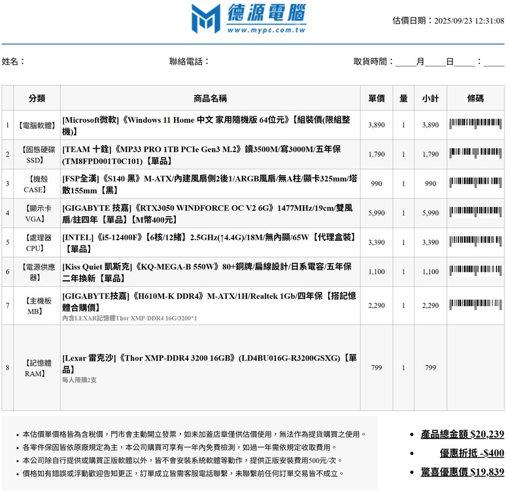Click the 分類 column header
The image size is (510, 491).
37,98
